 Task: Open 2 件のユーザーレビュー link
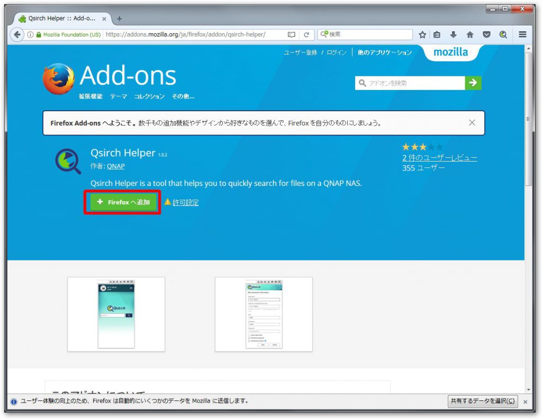click(x=440, y=158)
